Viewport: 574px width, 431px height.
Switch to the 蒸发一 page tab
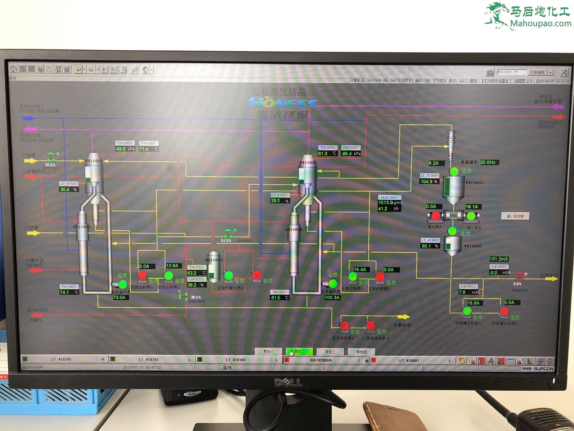click(269, 352)
